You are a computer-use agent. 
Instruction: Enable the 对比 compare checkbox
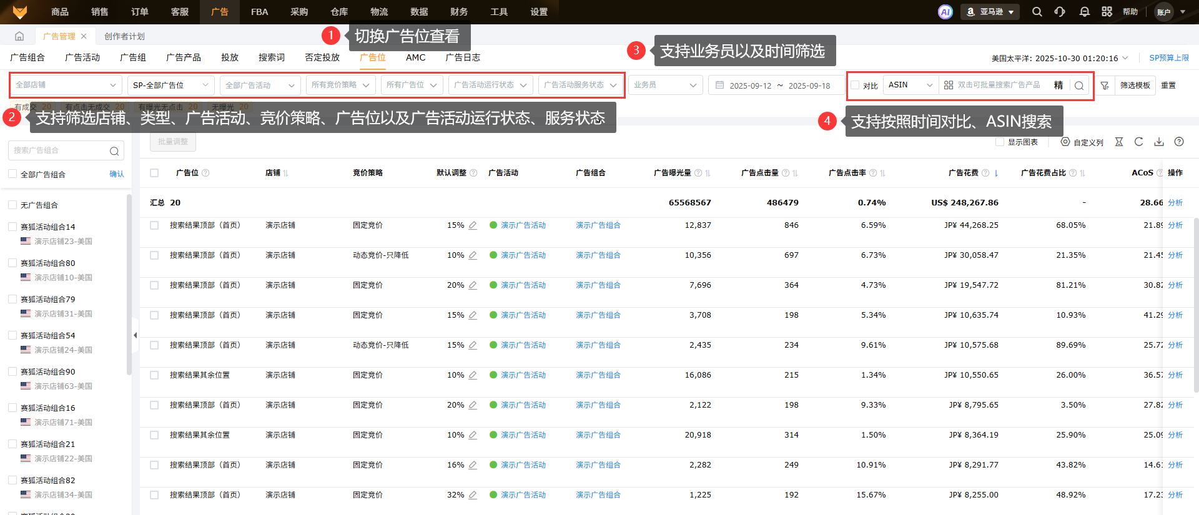click(x=856, y=86)
